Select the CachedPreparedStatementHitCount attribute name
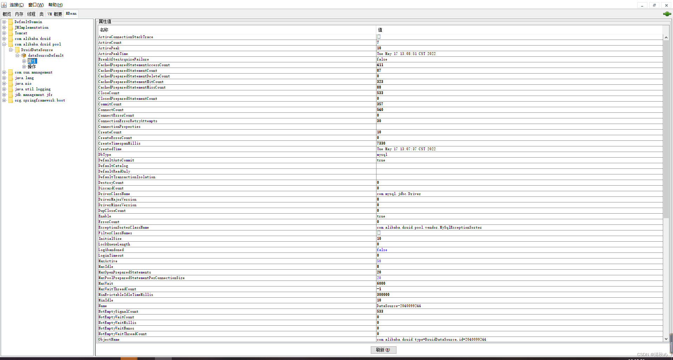This screenshot has height=360, width=673. (131, 82)
